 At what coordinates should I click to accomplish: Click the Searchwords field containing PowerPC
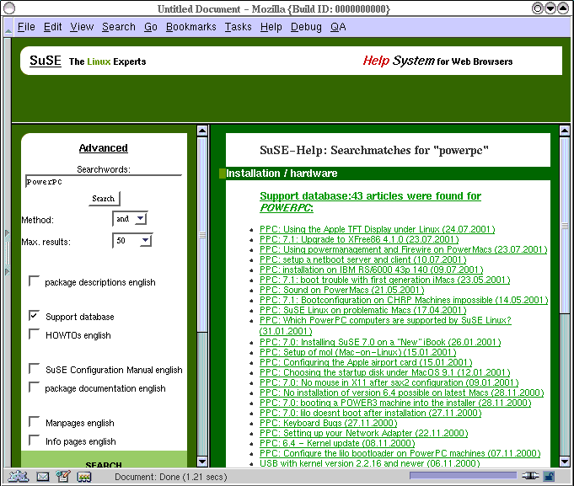104,181
